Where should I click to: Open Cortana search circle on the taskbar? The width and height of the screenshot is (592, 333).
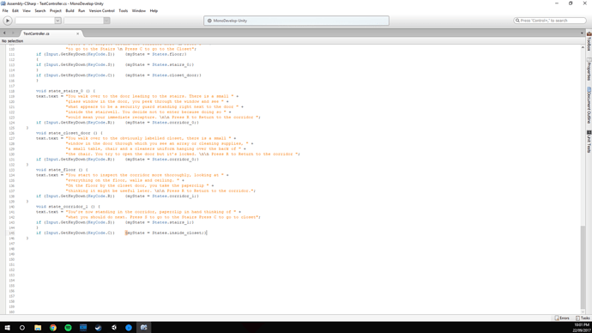pyautogui.click(x=22, y=328)
